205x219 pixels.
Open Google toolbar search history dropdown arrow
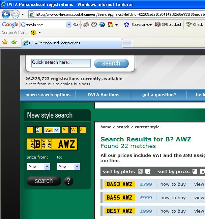(x=69, y=25)
